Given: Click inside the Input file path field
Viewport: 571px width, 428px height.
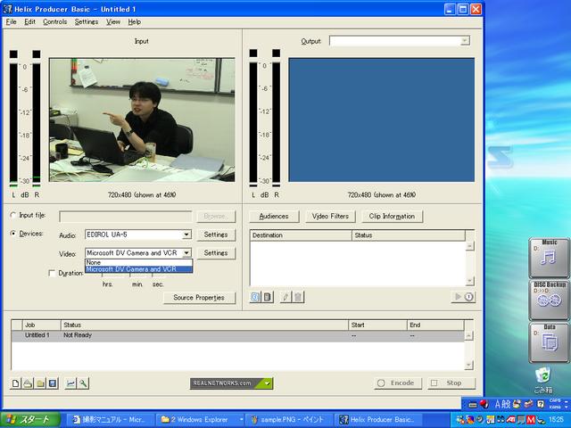Looking at the screenshot, I should [126, 216].
